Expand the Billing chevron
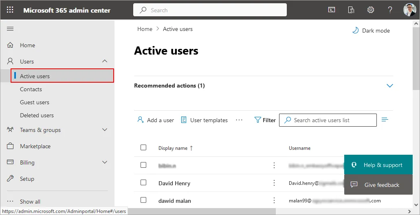This screenshot has height=215, width=420. [x=105, y=162]
